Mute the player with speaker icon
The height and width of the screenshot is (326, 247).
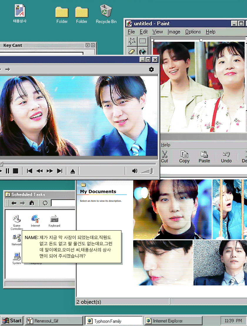point(135,171)
